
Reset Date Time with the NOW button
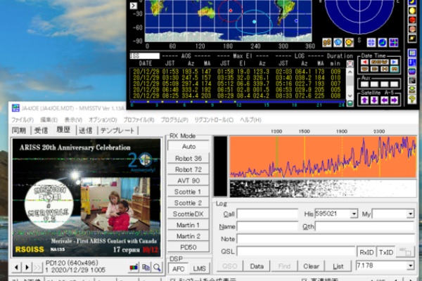[x=379, y=62]
